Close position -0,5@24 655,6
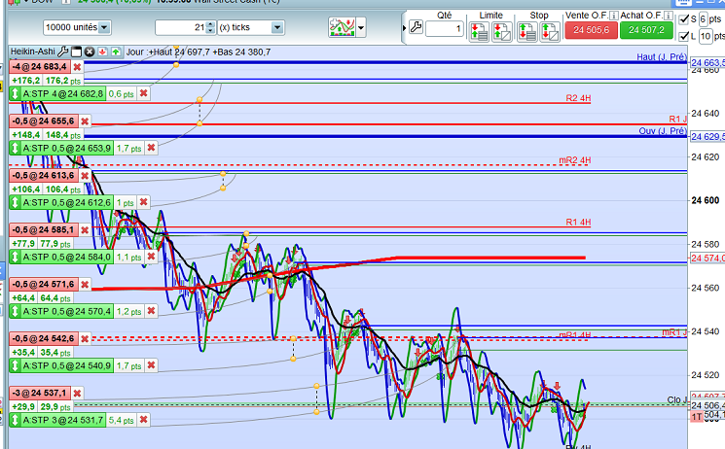This screenshot has height=449, width=725. pos(85,121)
